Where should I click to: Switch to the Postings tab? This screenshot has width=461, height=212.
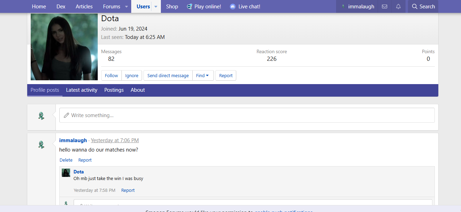[x=114, y=90]
